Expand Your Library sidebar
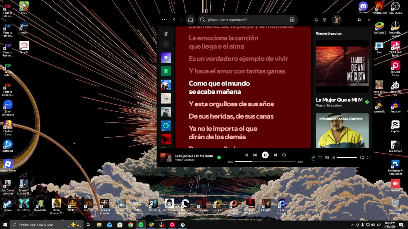 166,34
